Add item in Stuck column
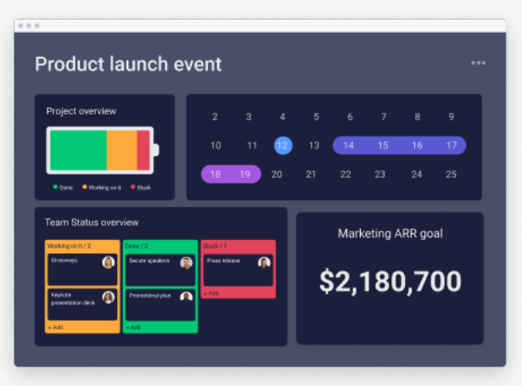Viewport: 522px width, 386px height. pos(211,294)
